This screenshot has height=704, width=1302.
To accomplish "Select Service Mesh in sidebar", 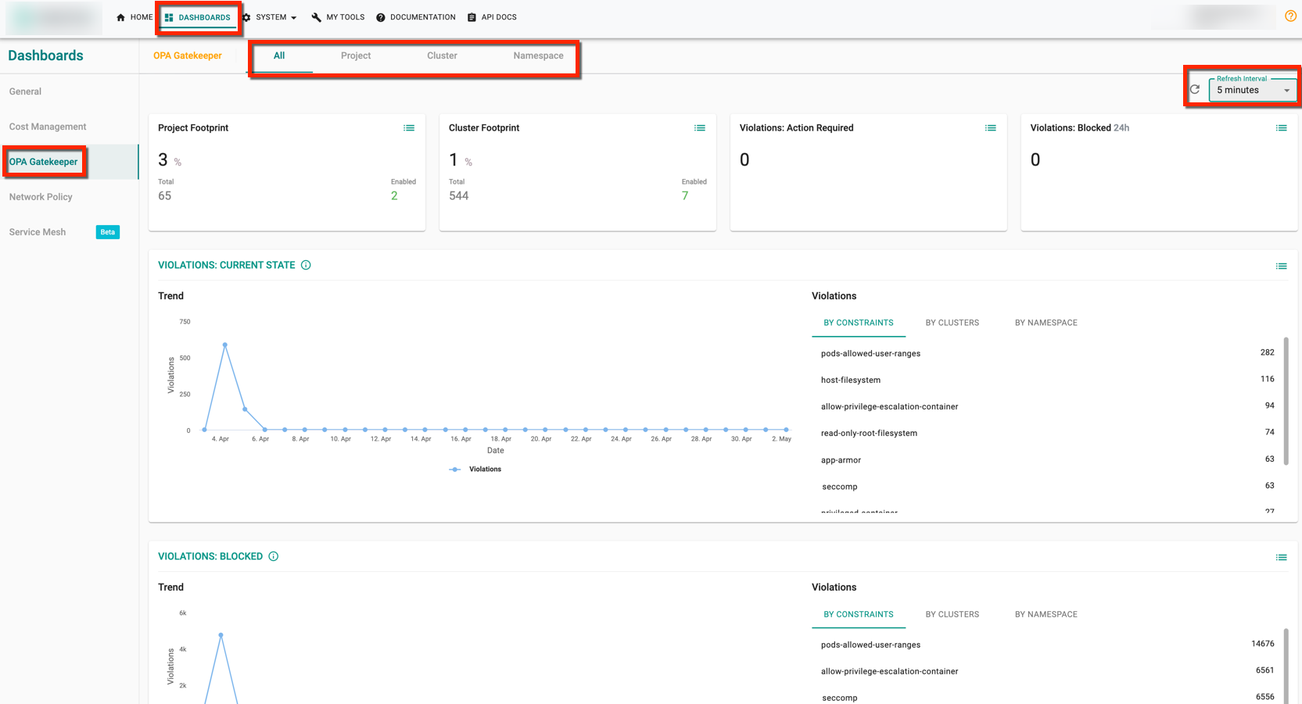I will click(38, 232).
